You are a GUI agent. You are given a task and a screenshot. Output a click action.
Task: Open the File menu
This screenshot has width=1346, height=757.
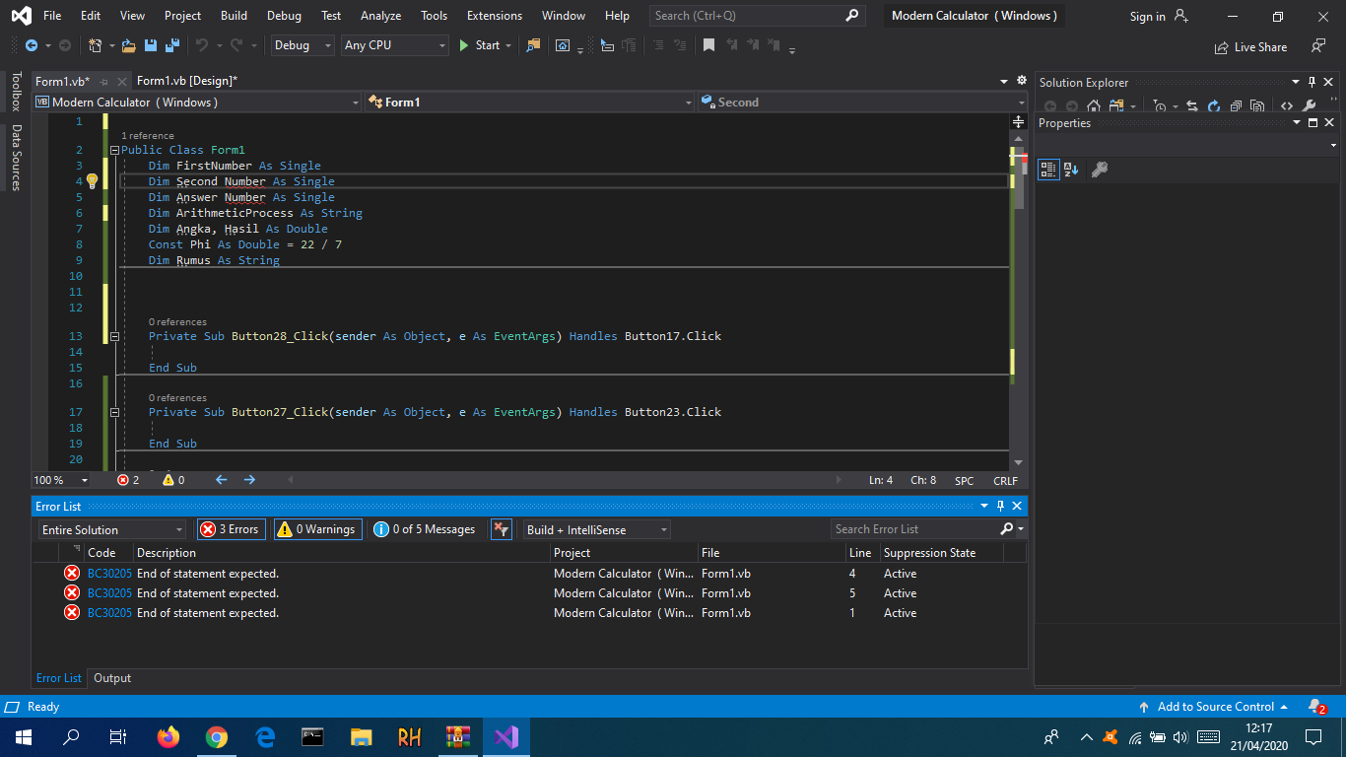(x=52, y=16)
